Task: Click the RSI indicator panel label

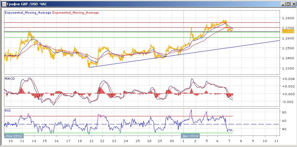Action: pos(7,110)
